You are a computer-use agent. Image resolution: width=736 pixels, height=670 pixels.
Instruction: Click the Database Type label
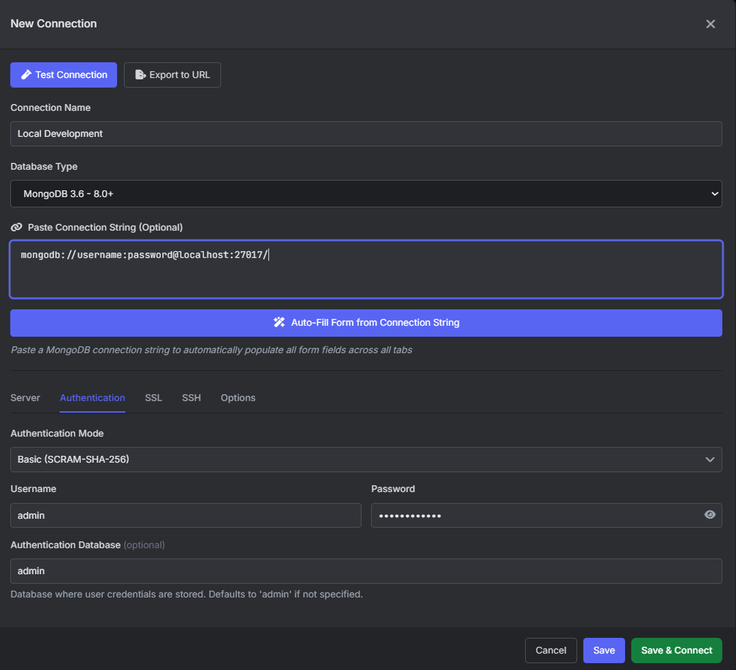(44, 166)
